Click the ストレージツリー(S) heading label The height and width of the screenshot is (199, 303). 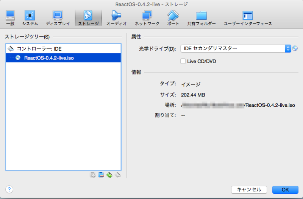click(x=27, y=37)
